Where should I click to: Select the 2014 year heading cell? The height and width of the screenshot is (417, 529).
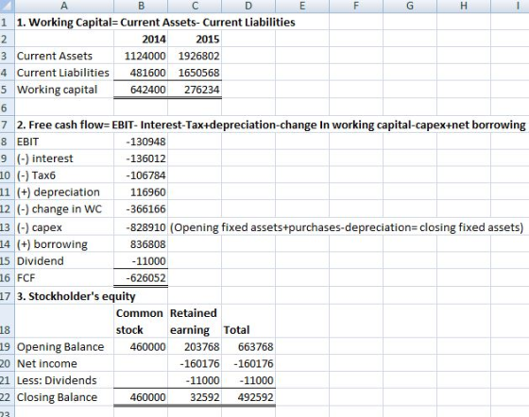(141, 39)
